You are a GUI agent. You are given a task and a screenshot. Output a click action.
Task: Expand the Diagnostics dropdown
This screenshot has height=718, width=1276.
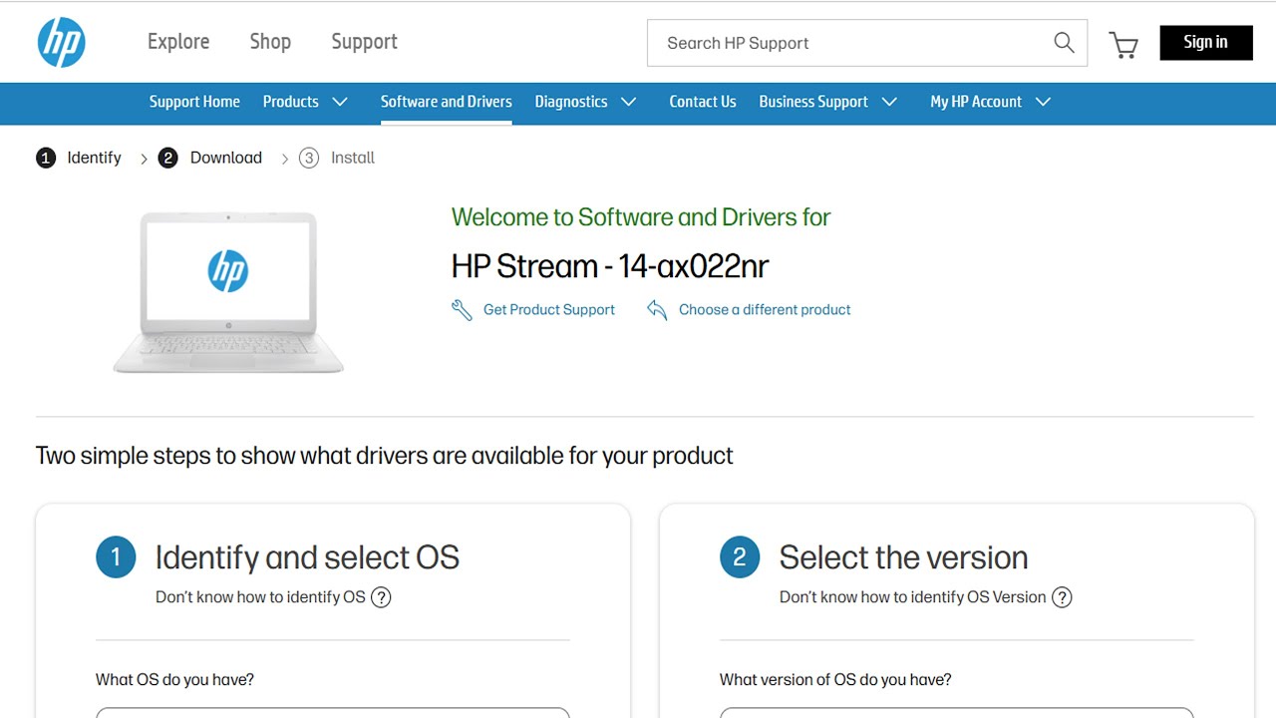point(628,102)
